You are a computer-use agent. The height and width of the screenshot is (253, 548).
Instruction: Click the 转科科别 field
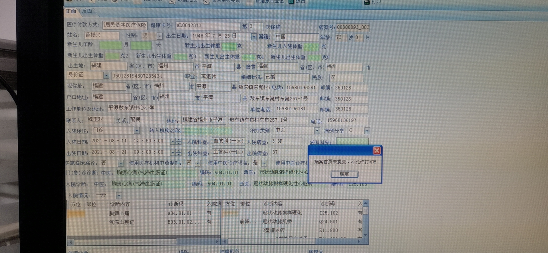[352, 141]
